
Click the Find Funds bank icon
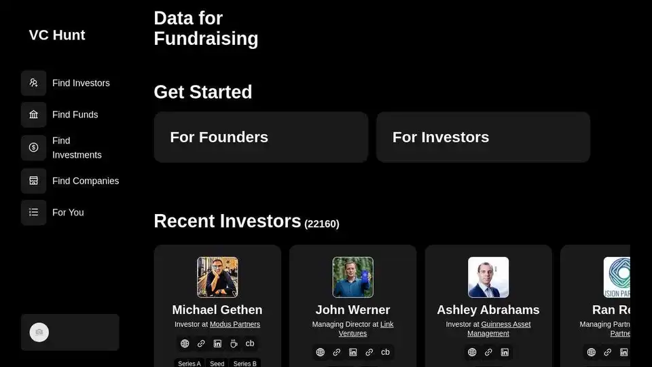(34, 114)
